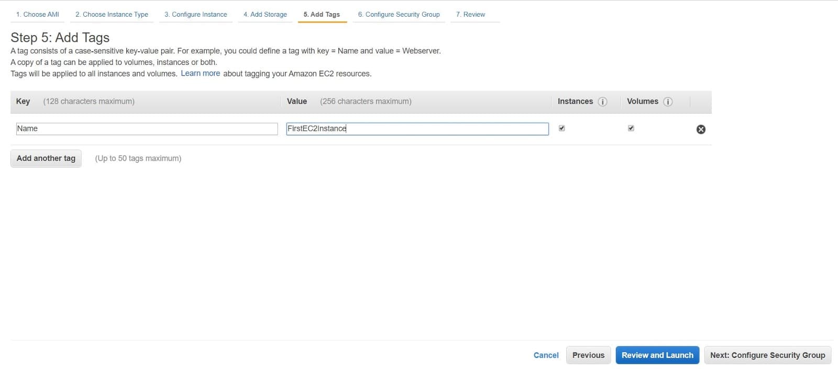The width and height of the screenshot is (838, 372).
Task: Switch to the Add Storage step tab
Action: [x=265, y=15]
